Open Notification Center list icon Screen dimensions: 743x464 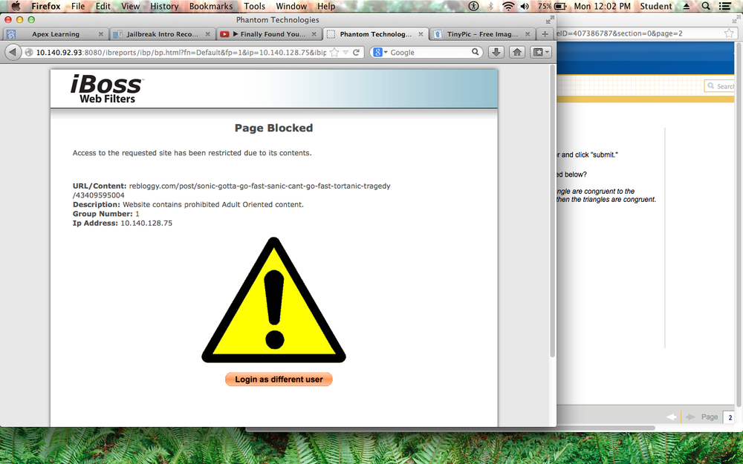(x=724, y=6)
